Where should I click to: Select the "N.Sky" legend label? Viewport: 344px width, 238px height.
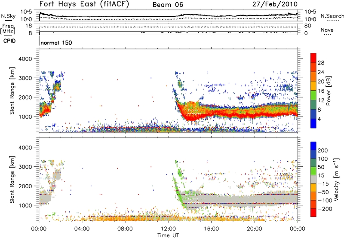coord(8,16)
